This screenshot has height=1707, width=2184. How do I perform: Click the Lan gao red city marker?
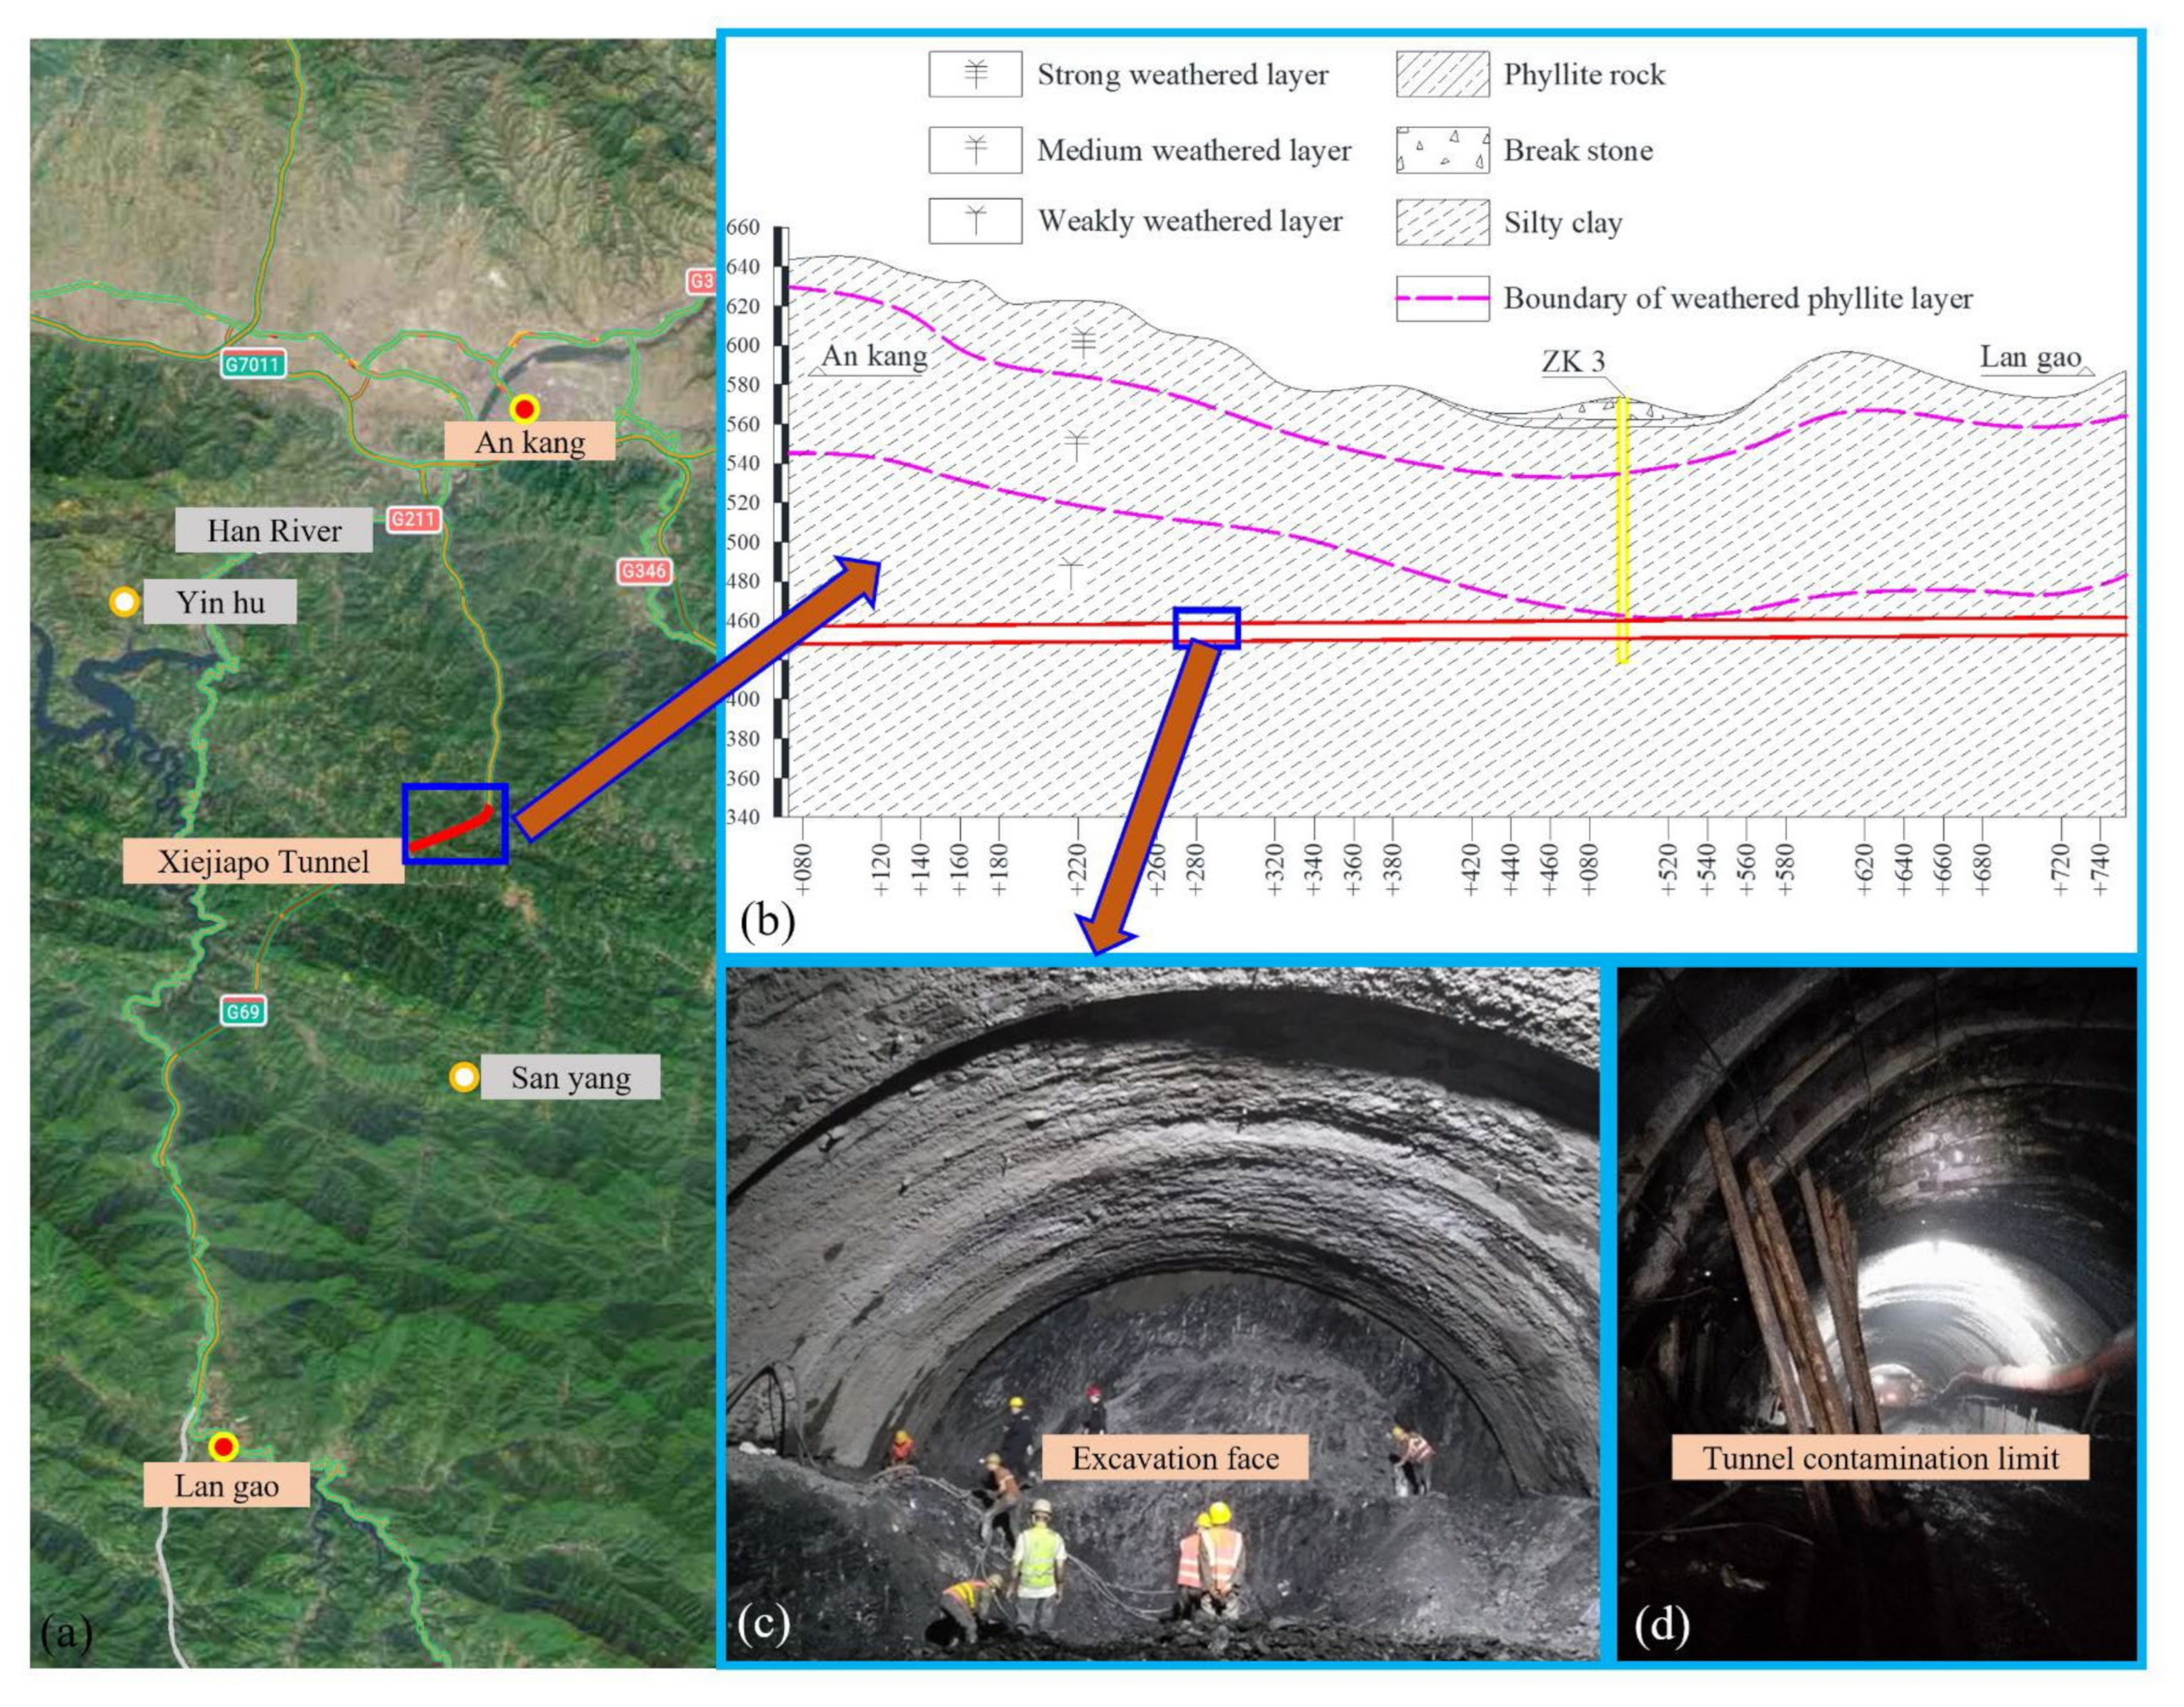[223, 1447]
